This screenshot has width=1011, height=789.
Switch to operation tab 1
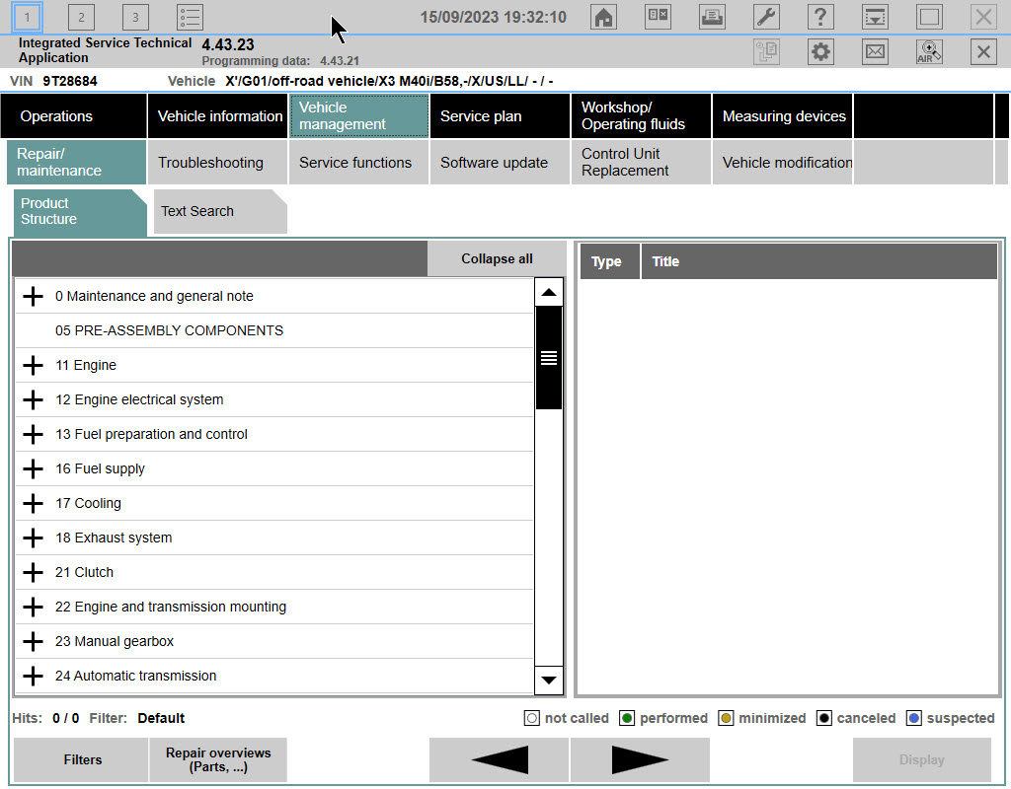(x=27, y=17)
